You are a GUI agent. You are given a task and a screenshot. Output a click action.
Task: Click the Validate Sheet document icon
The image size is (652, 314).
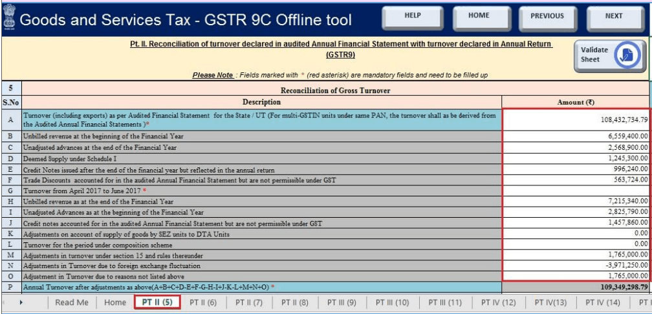pyautogui.click(x=627, y=56)
